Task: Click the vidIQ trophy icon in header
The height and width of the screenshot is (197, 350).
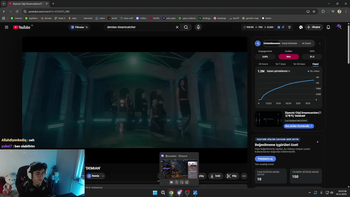Action: point(289,27)
